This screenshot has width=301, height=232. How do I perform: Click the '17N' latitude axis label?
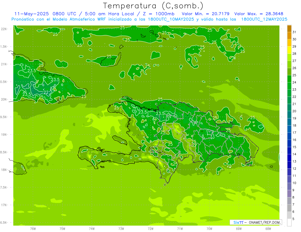pyautogui.click(x=4, y=205)
